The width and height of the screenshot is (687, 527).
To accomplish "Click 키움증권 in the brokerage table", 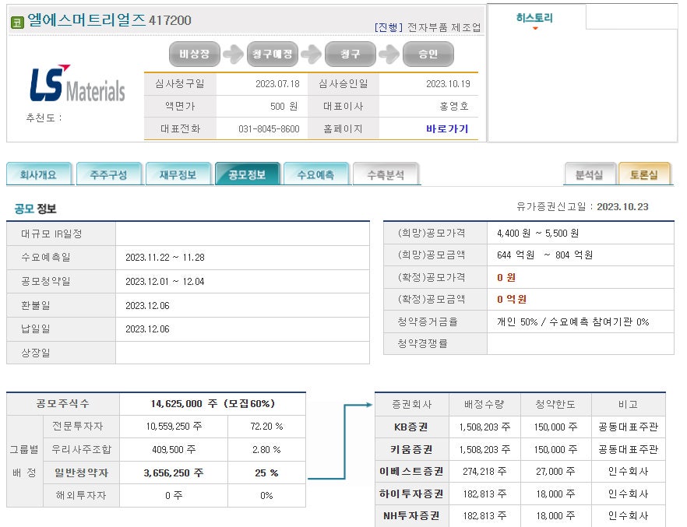I will pos(411,449).
